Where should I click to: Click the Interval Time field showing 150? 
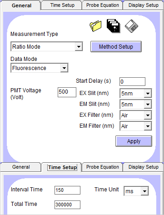click(67, 190)
